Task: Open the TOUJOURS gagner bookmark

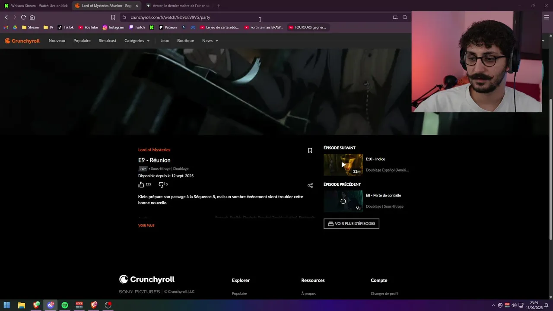Action: (x=307, y=27)
